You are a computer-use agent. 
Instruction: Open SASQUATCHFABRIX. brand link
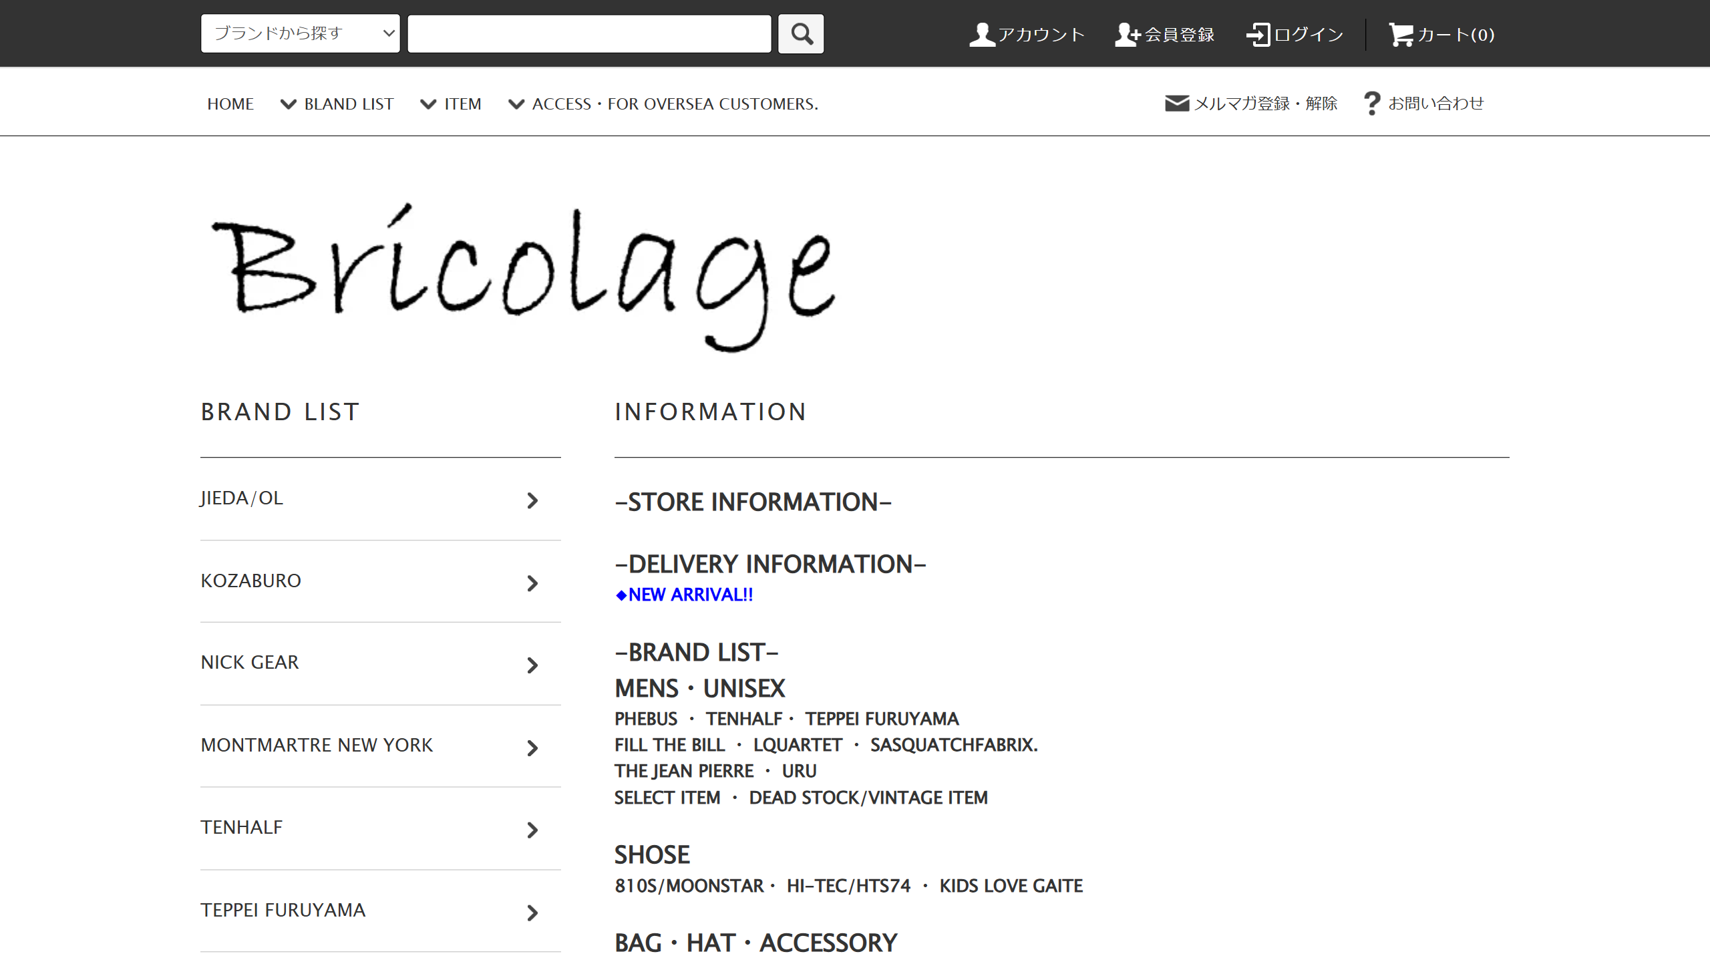pyautogui.click(x=954, y=745)
